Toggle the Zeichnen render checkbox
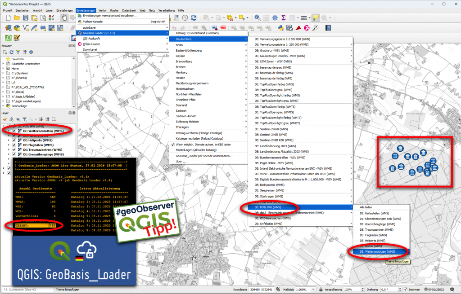Image resolution: width=461 pixels, height=294 pixels. click(406, 290)
